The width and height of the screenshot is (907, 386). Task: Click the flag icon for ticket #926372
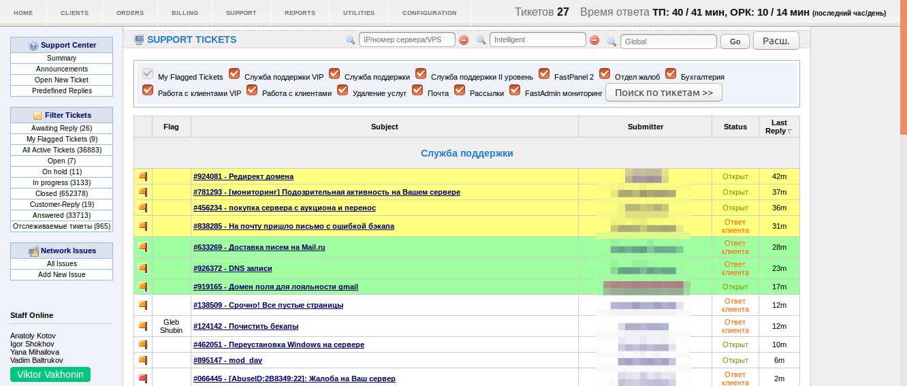click(x=143, y=268)
